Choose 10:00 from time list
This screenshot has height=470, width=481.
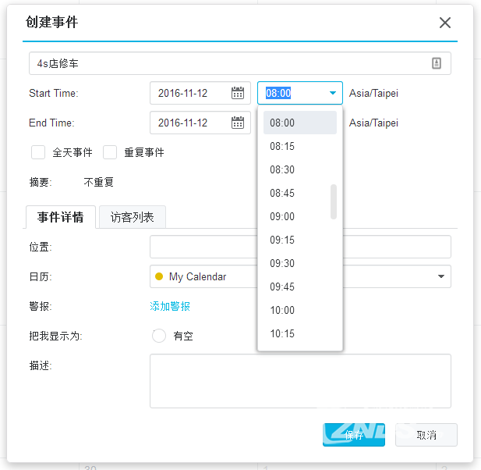click(300, 310)
